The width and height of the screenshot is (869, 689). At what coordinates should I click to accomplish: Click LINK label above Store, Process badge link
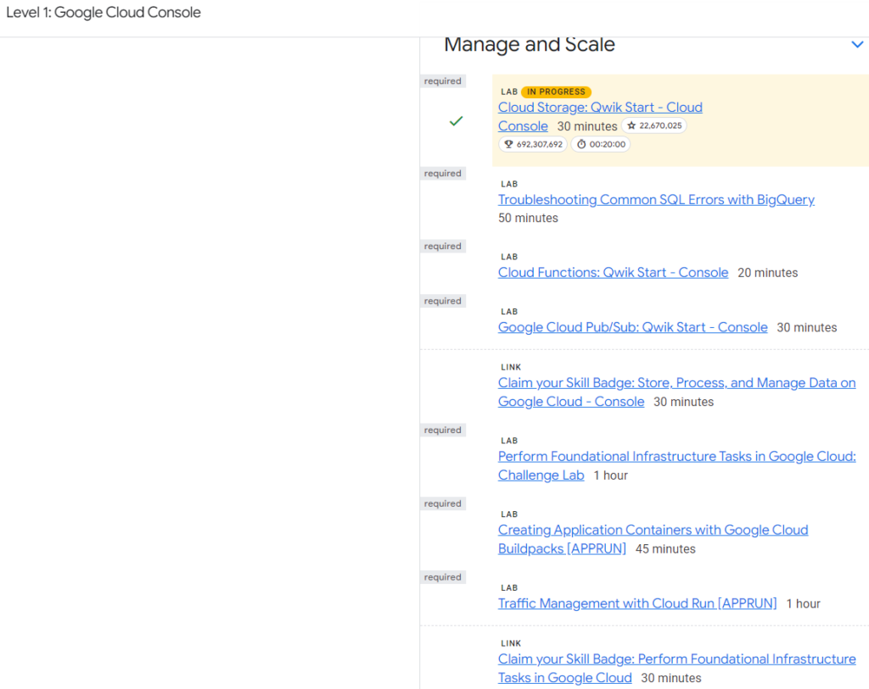coord(511,367)
